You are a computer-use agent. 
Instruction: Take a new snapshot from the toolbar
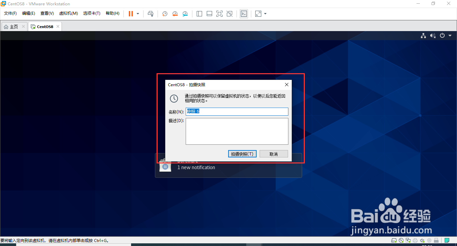point(164,14)
